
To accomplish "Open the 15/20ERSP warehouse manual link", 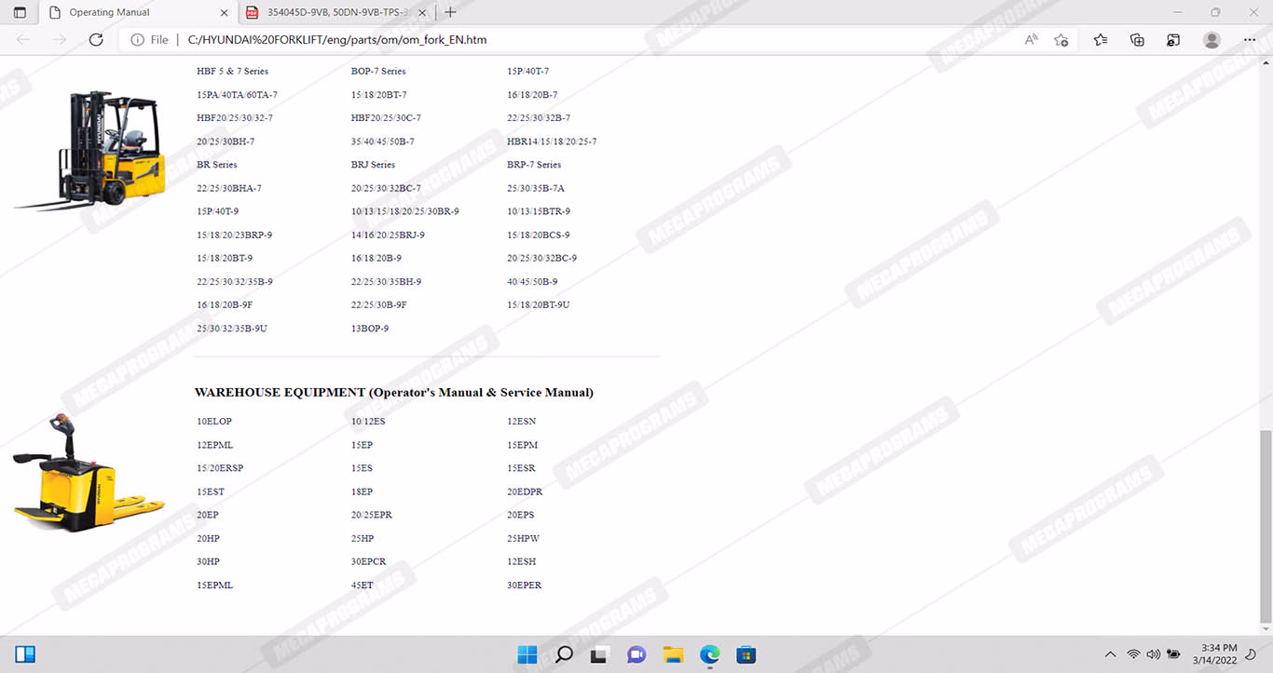I will (x=220, y=468).
